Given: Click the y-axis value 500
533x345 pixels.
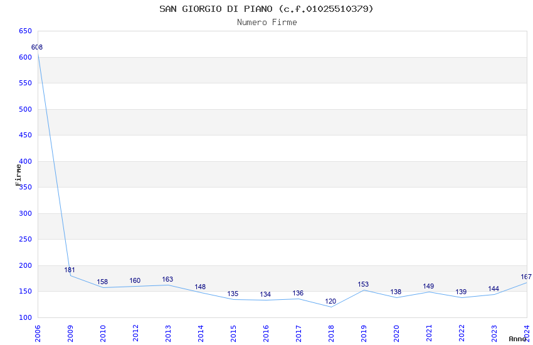Looking at the screenshot, I should 26,109.
